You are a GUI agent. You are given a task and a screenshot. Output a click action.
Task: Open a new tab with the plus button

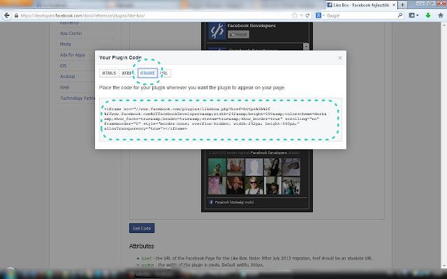pos(402,5)
